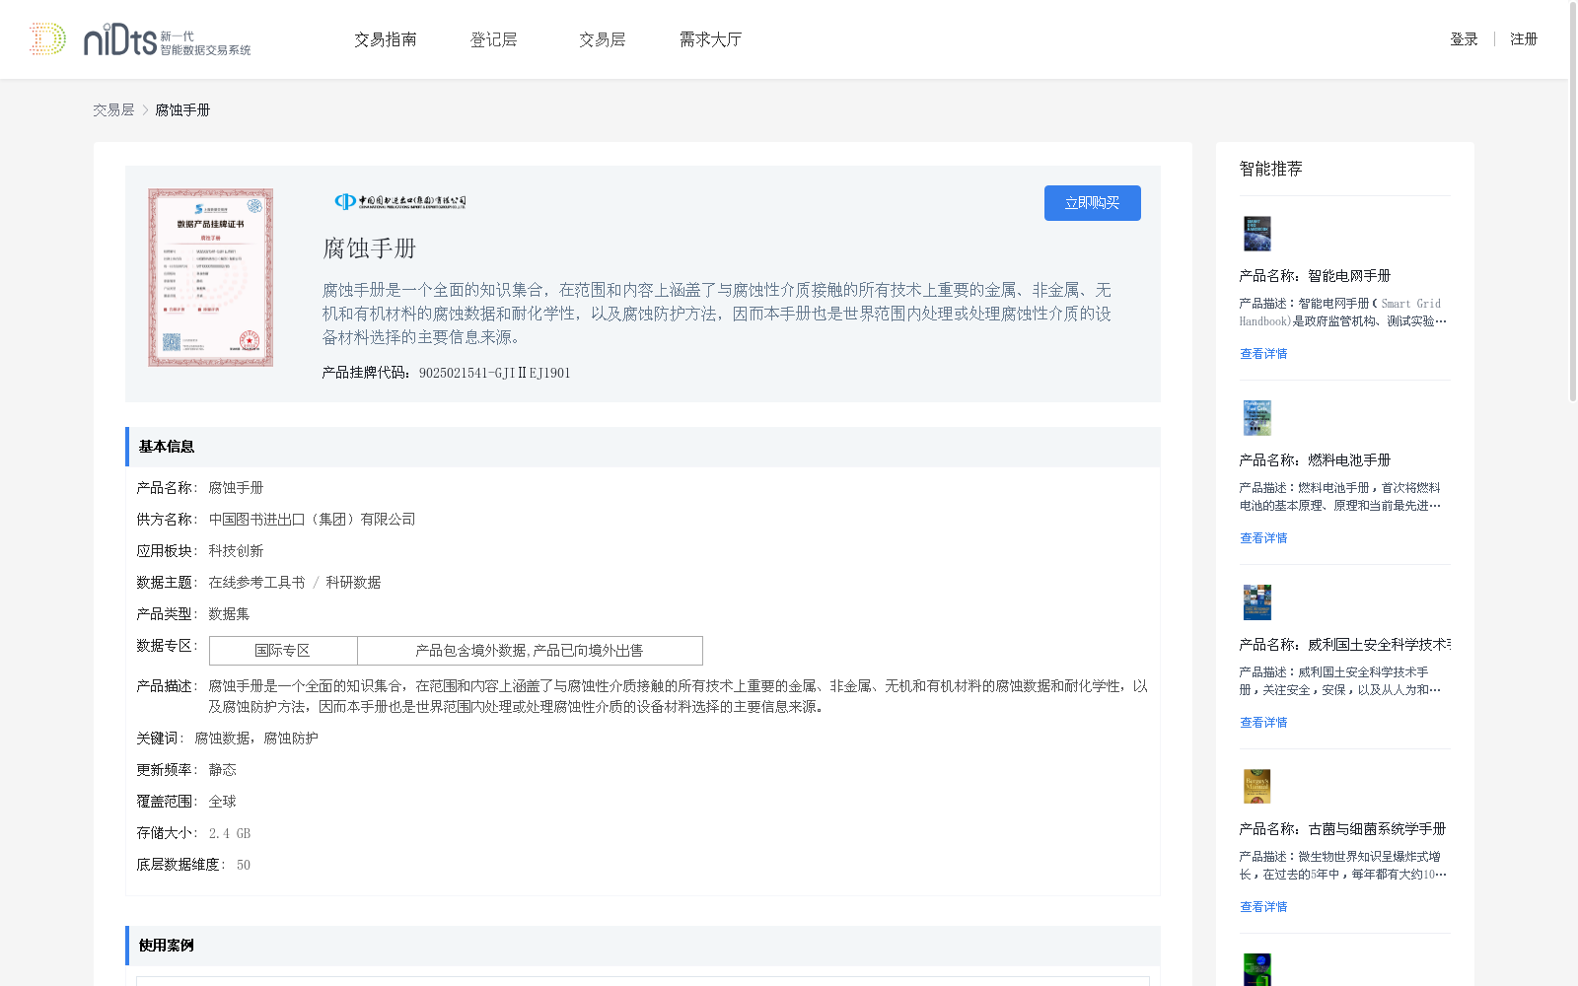Open 查看详情 for 燃料电池手册
Screen dimensions: 1578x986
pyautogui.click(x=1263, y=538)
